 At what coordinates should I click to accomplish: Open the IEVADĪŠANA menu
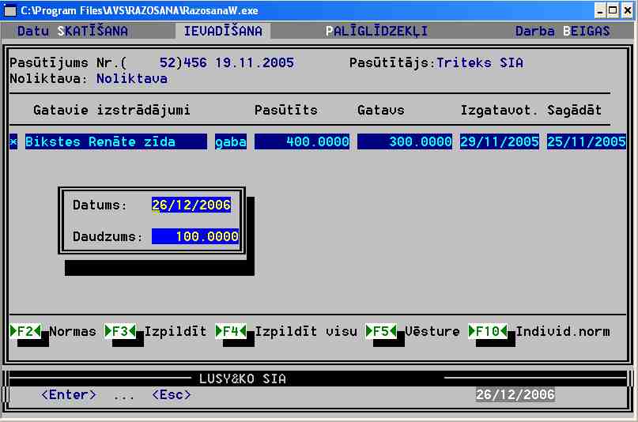pyautogui.click(x=223, y=32)
